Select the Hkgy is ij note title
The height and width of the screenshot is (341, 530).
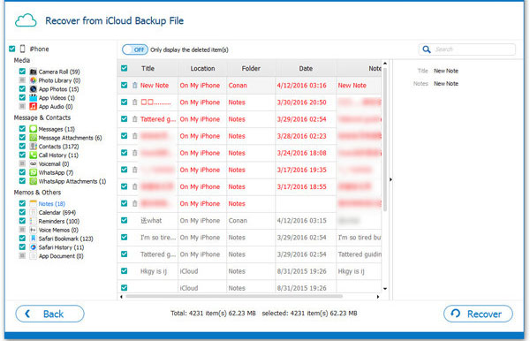tap(154, 271)
